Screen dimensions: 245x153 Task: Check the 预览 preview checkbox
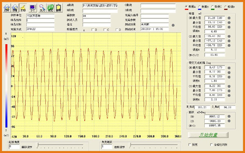[x=190, y=144]
